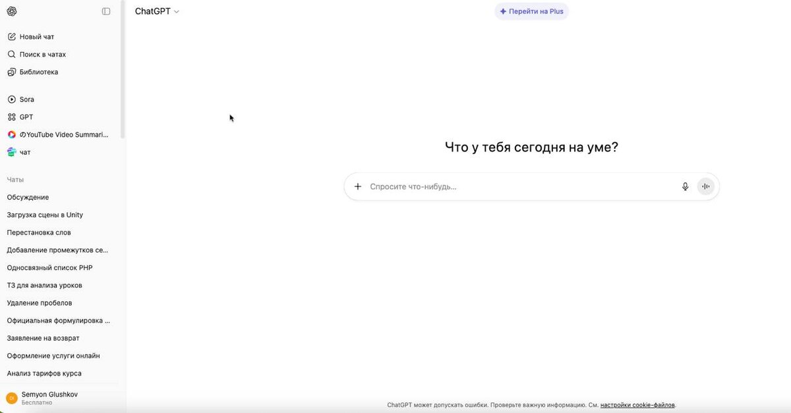Collapse the Чаты section header
Viewport: 791px width, 413px height.
[x=15, y=180]
